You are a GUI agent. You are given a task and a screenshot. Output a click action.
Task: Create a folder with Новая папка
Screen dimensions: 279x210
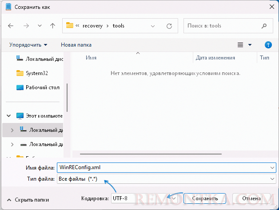pos(76,45)
